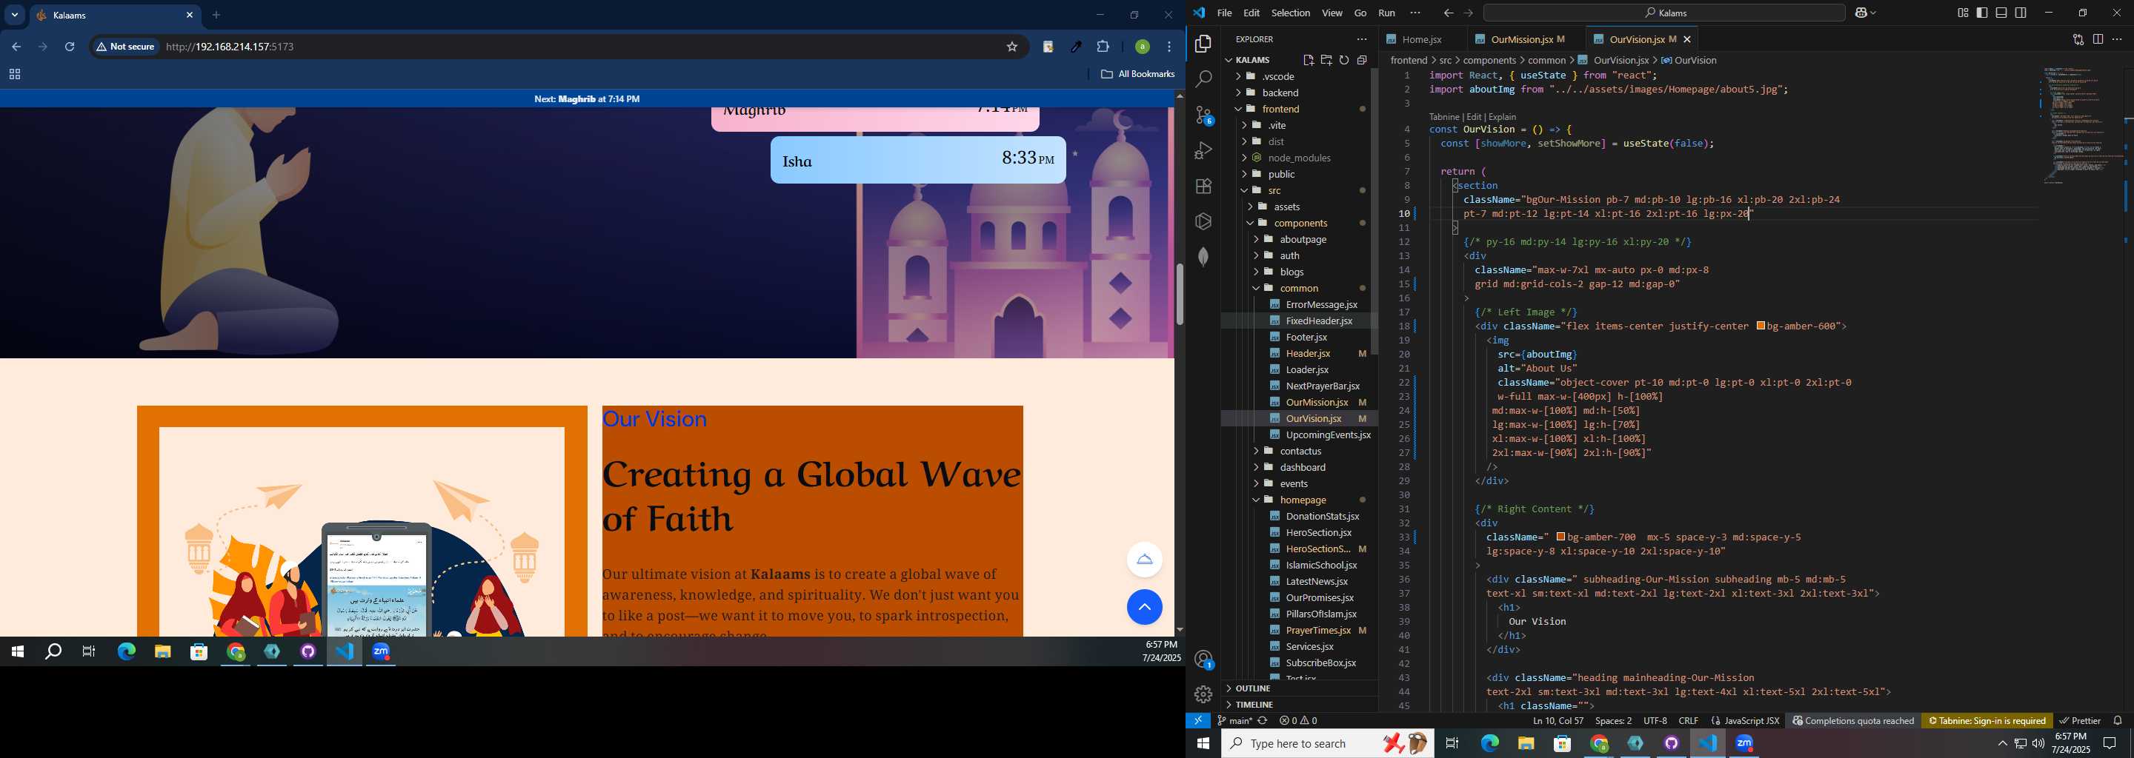Click New Folder icon in Explorer header
The width and height of the screenshot is (2134, 758).
[1326, 61]
